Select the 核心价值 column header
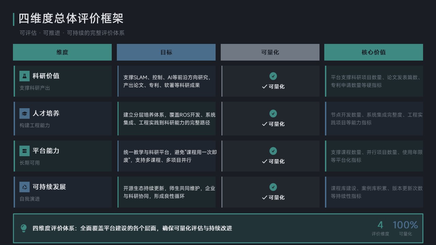This screenshot has height=245, width=436. 374,52
